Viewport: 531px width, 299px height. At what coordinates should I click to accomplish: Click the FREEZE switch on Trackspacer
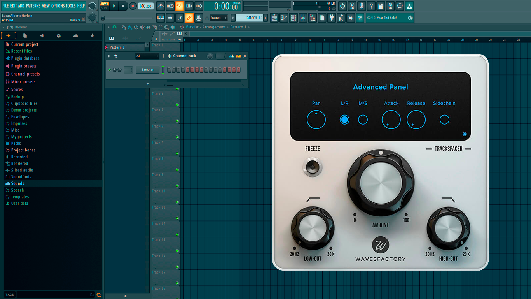[313, 167]
